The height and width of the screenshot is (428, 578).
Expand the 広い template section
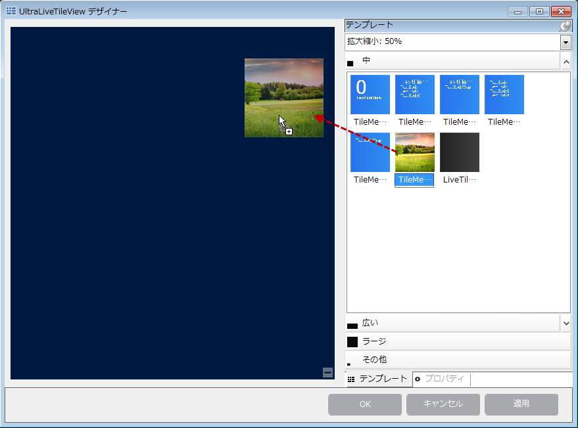565,322
